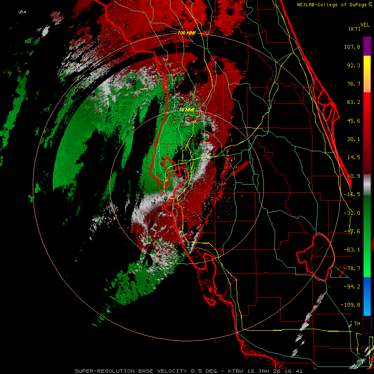Click the 92.3 scale value
This screenshot has height=374, width=374.
(354, 65)
